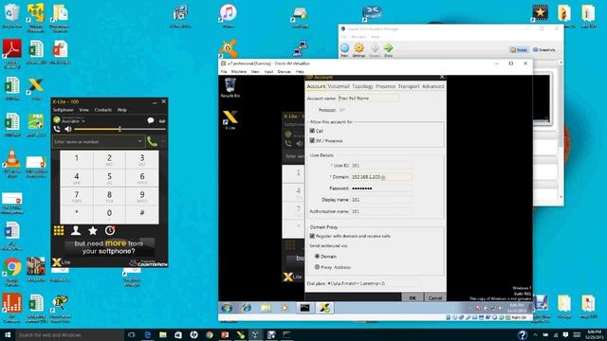Toggle Register with domain and receive calls
Screen dimensions: 607x341
tap(312, 236)
